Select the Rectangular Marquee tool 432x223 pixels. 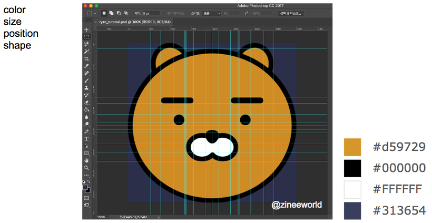[x=86, y=37]
